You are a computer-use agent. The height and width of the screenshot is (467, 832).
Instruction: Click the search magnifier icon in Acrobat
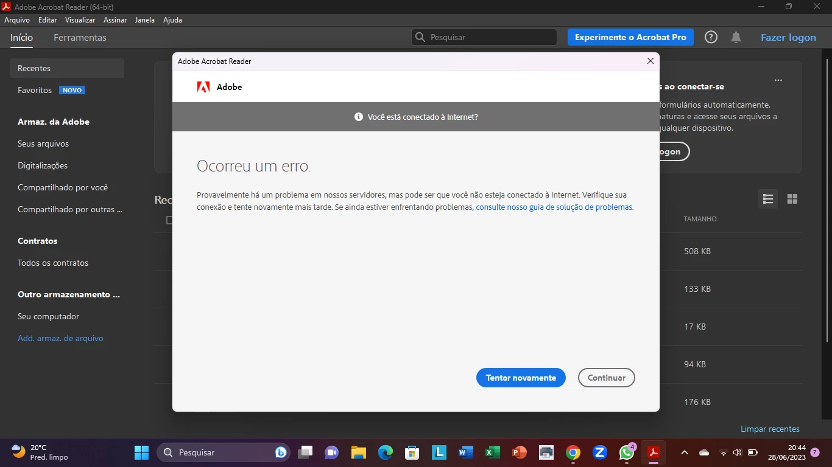[x=420, y=37]
